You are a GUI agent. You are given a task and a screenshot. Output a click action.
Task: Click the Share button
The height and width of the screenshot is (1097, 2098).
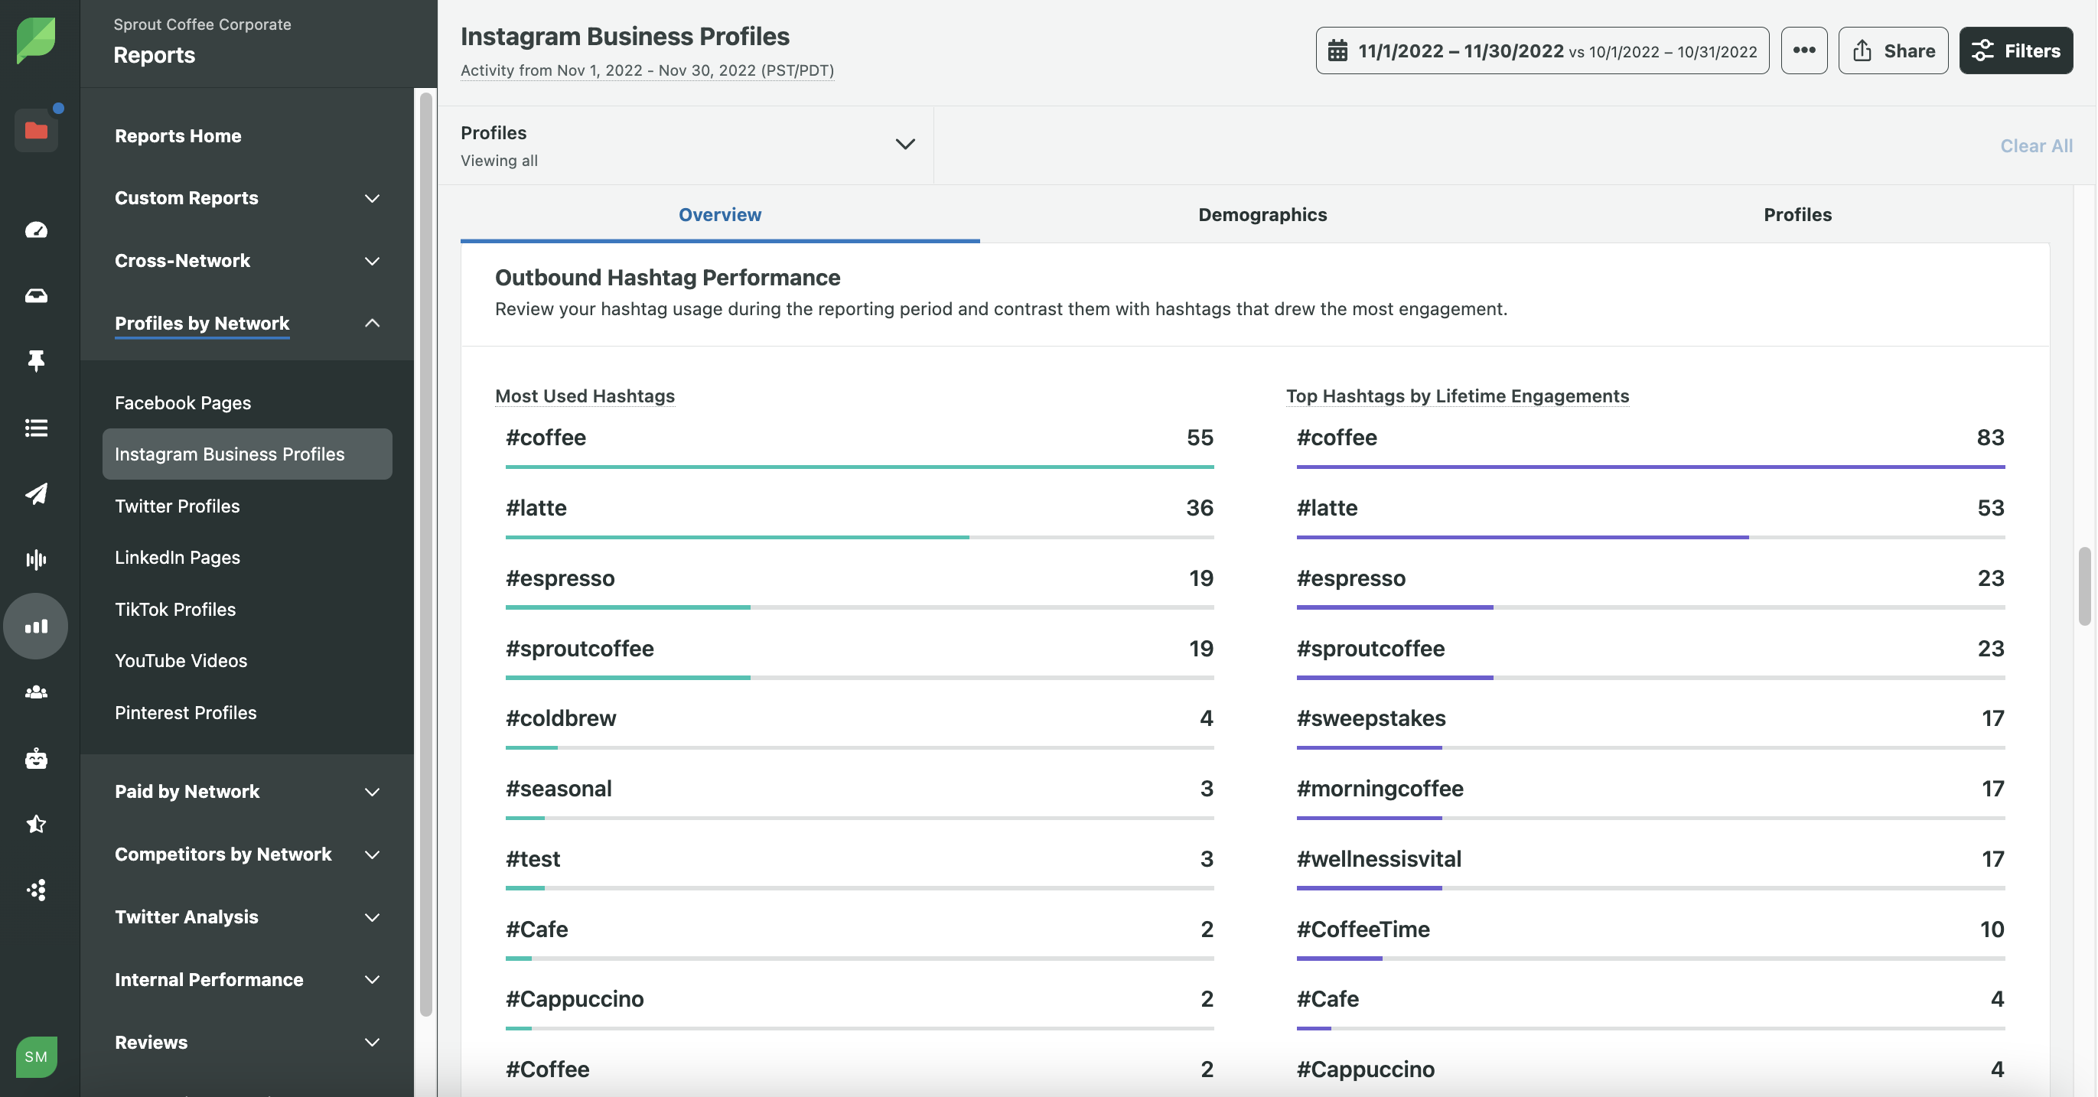pos(1893,50)
